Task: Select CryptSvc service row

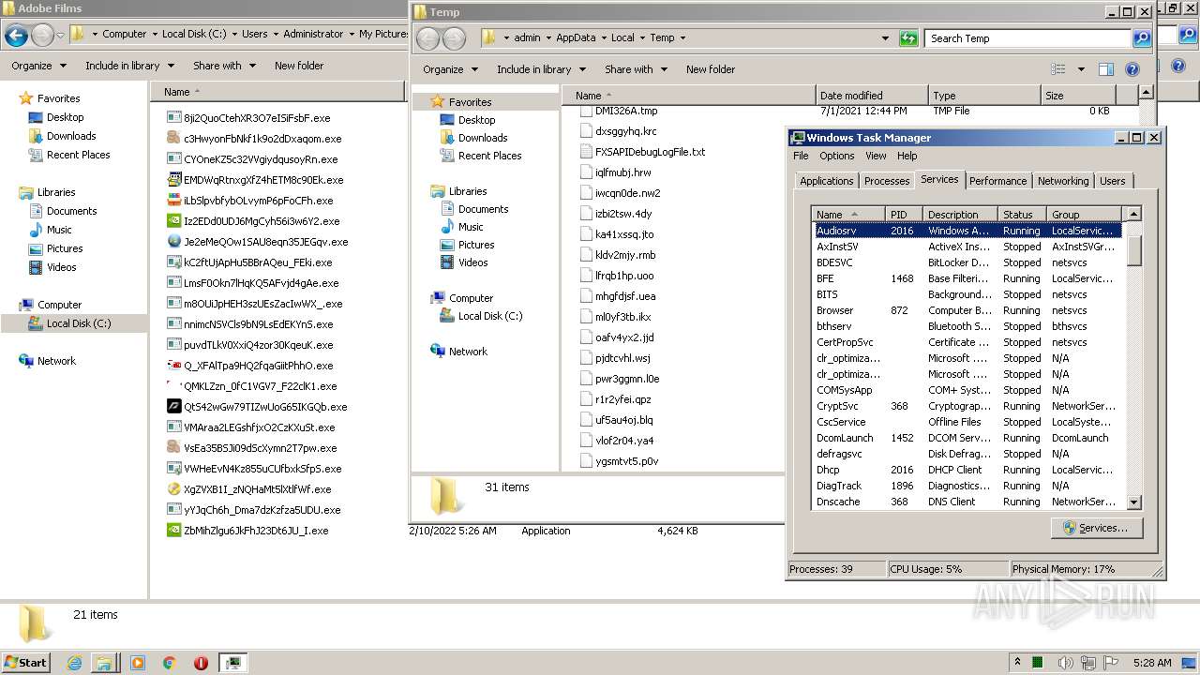Action: click(x=967, y=406)
